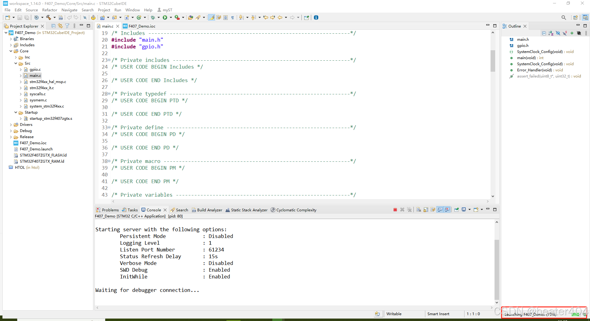
Task: Collapse the Core folder
Action: (x=11, y=51)
